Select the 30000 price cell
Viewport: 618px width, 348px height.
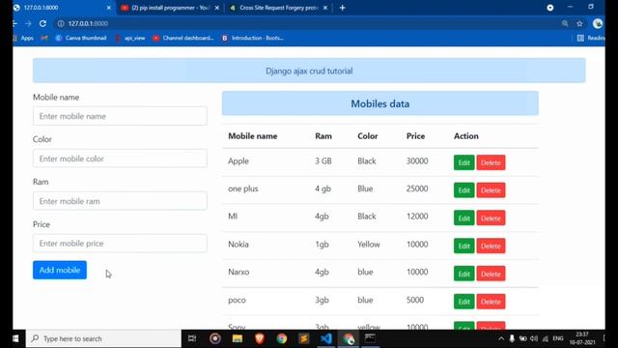417,161
